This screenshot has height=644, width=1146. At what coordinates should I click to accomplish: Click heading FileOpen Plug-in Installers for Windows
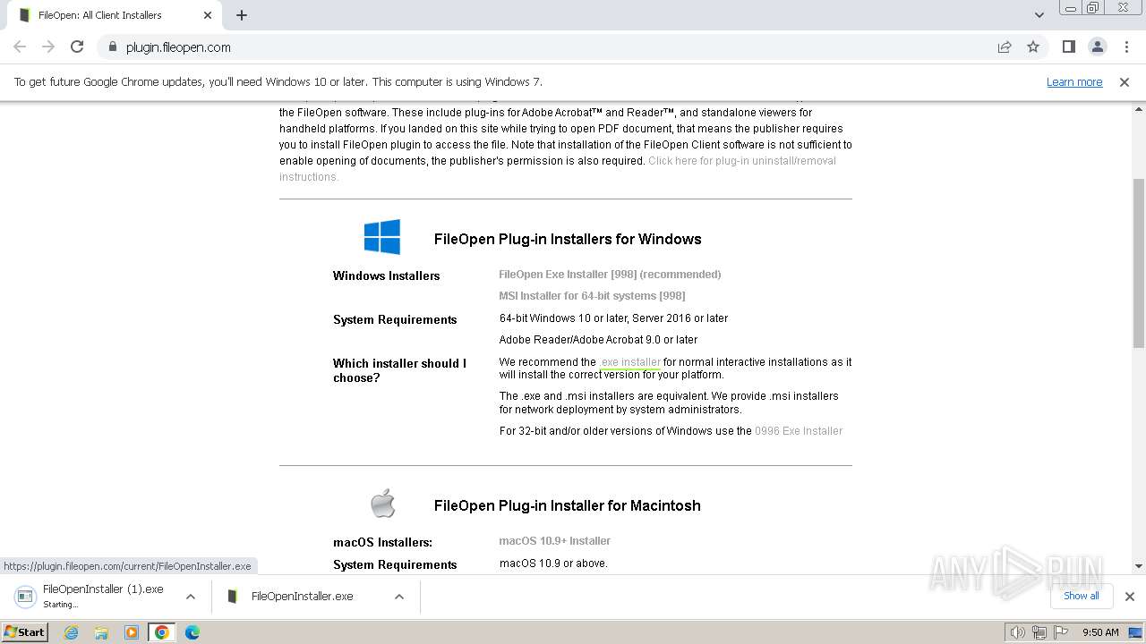pos(568,239)
